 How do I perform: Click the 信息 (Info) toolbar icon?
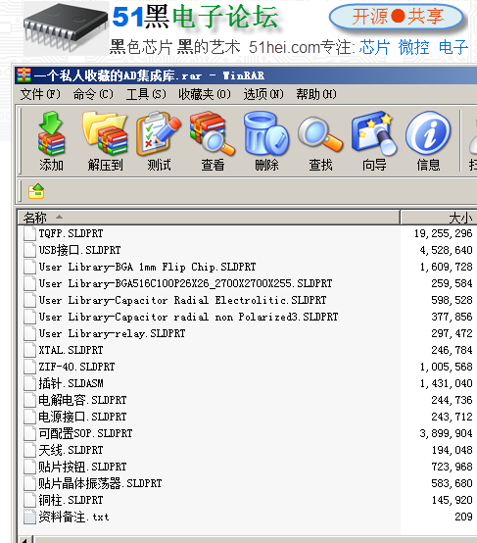(x=428, y=140)
